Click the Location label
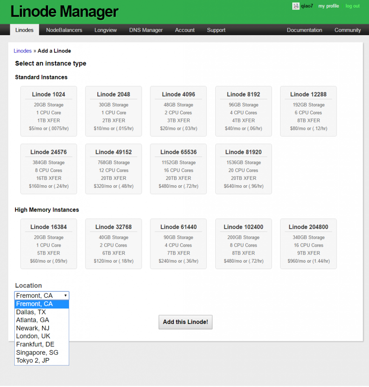Viewport: 369px width, 387px height. (28, 285)
